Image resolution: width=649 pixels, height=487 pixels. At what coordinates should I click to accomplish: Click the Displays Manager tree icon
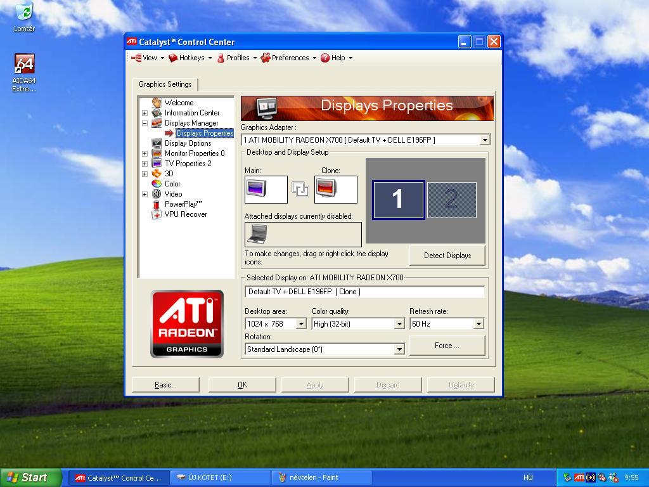[157, 123]
